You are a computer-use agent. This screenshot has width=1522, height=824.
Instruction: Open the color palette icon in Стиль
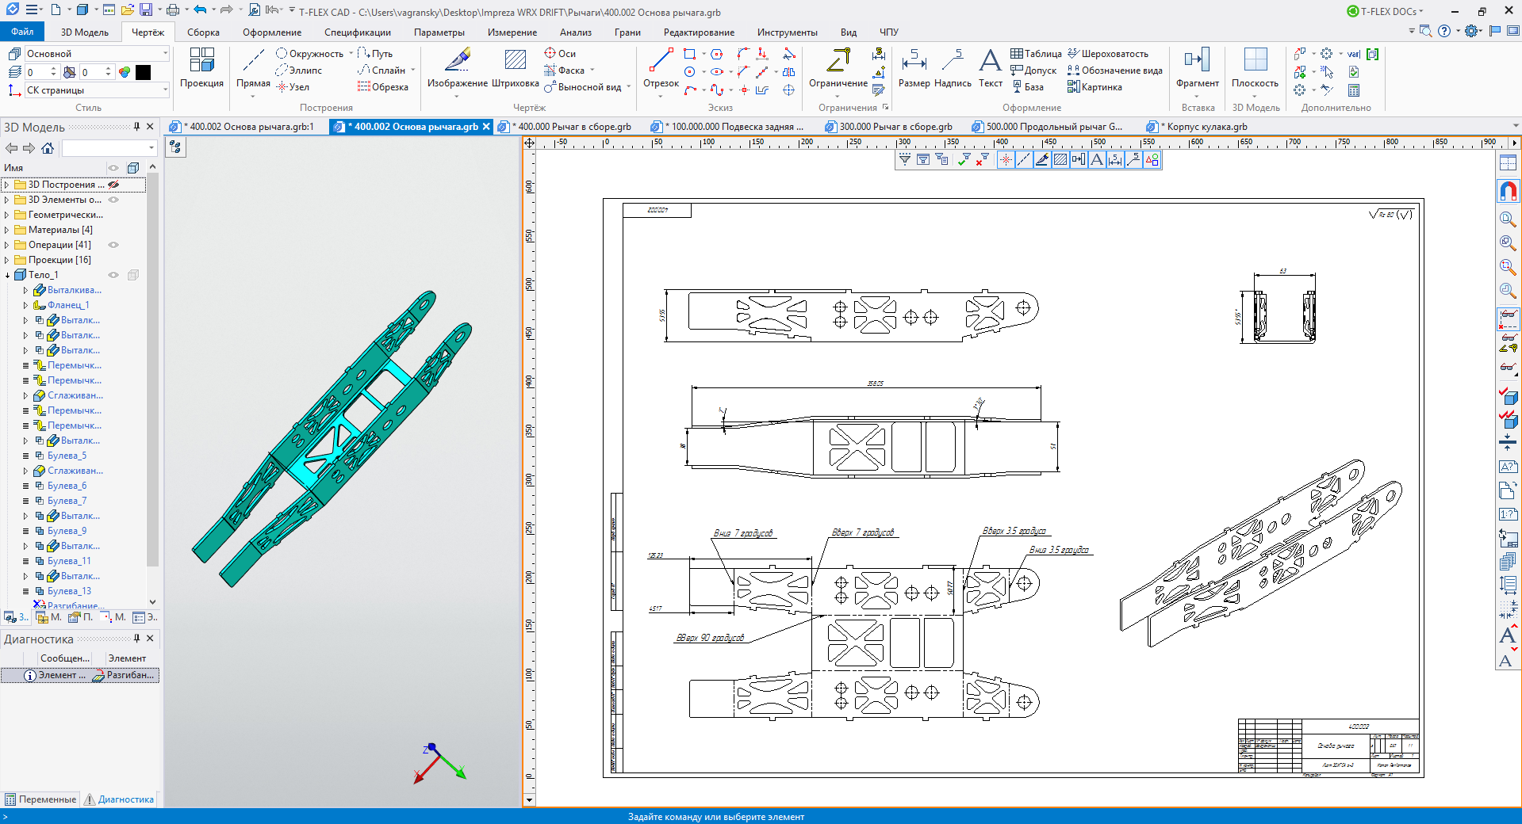125,72
